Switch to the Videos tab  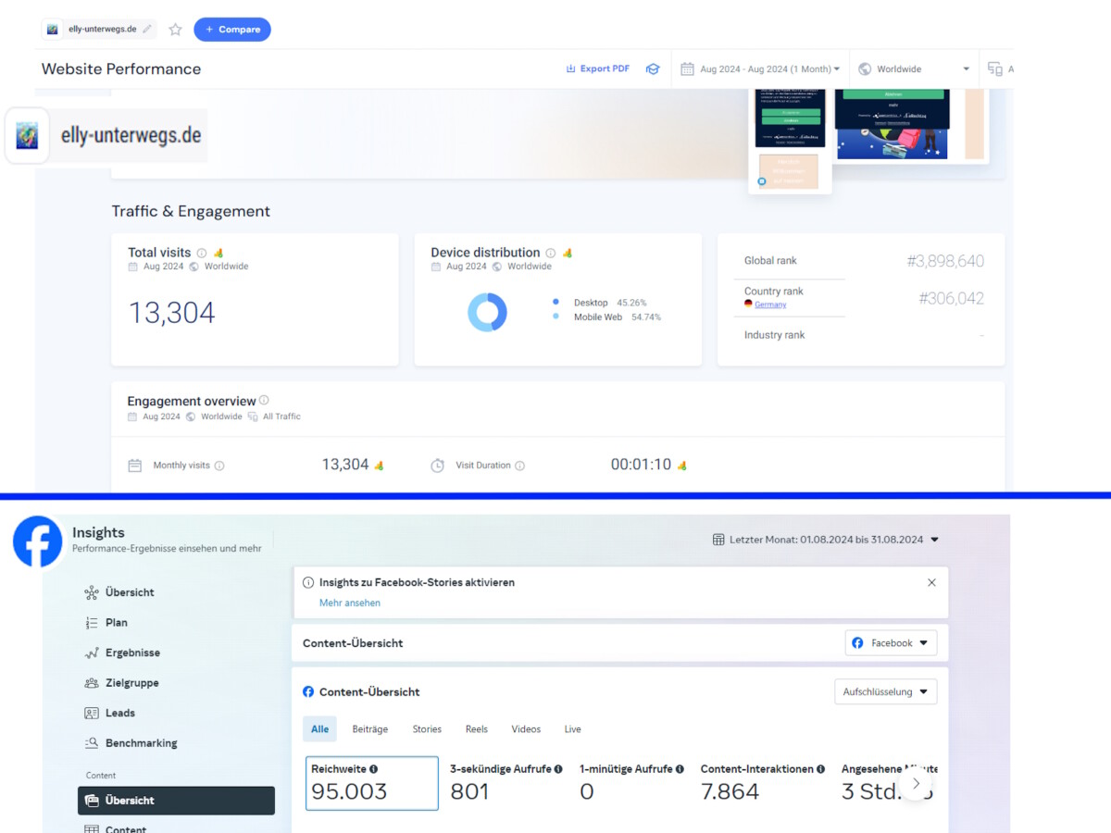click(x=526, y=729)
